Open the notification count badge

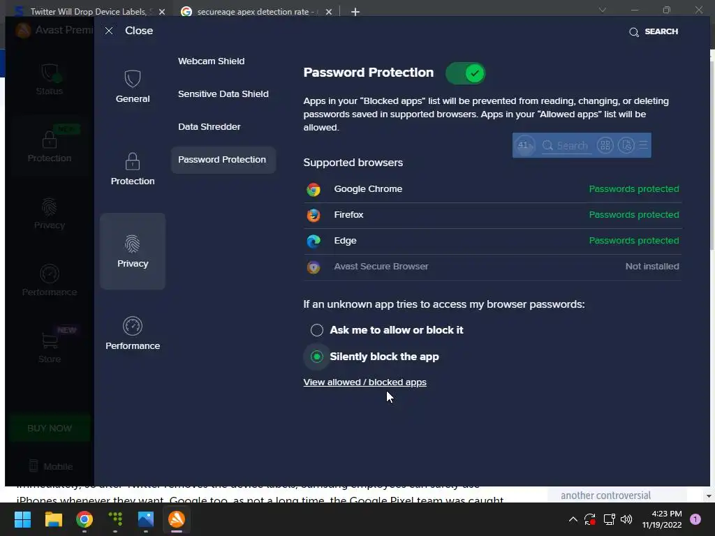[695, 519]
